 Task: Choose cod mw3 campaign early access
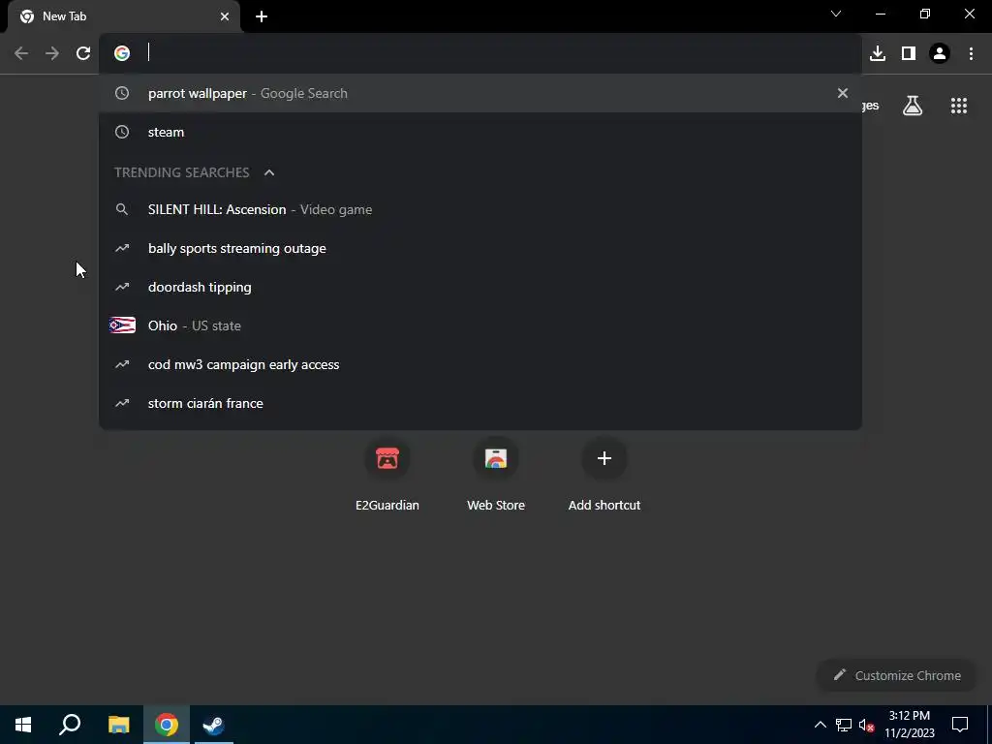pos(480,364)
